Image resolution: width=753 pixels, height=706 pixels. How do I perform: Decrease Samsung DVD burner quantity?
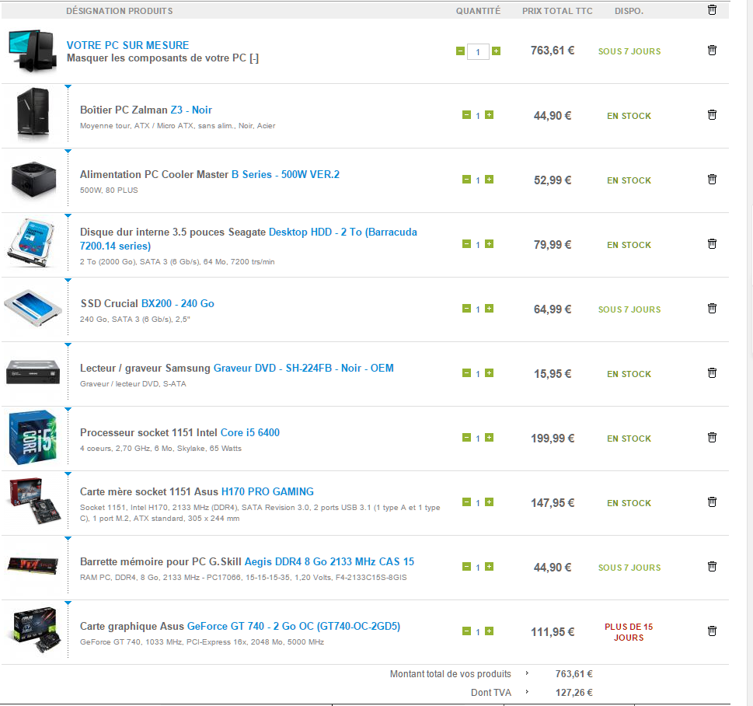pos(466,373)
